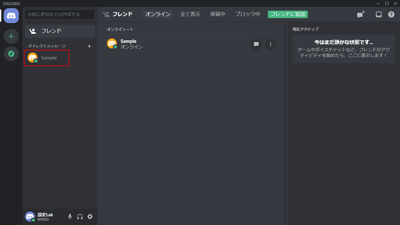Viewport: 400px width, 225px height.
Task: Explore public servers compass icon
Action: pyautogui.click(x=11, y=54)
